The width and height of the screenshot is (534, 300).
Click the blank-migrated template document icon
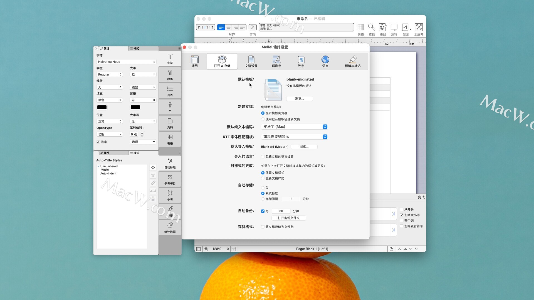pos(273,89)
